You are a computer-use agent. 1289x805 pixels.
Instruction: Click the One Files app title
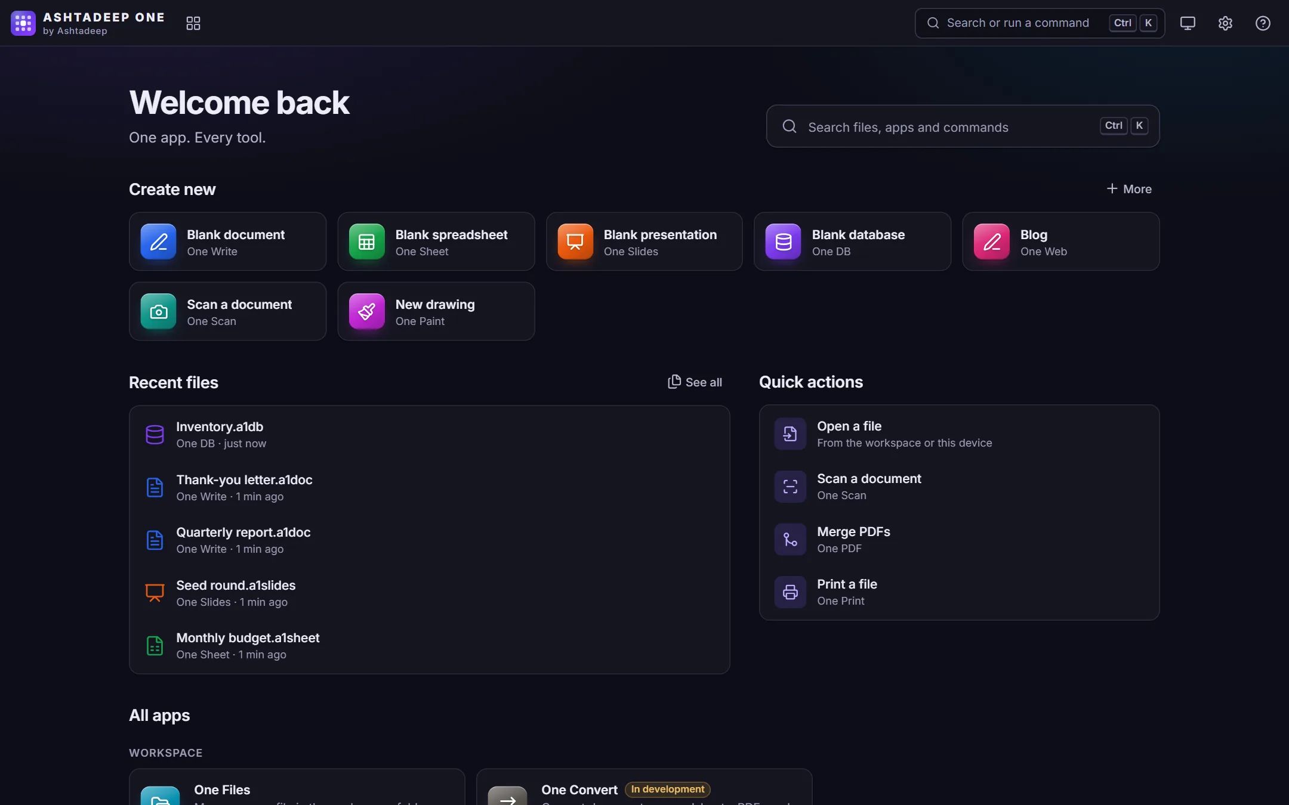click(222, 789)
